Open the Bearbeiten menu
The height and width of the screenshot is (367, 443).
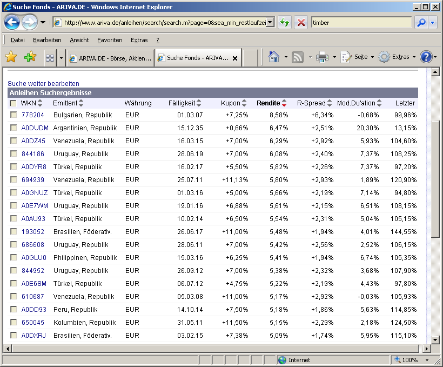47,40
